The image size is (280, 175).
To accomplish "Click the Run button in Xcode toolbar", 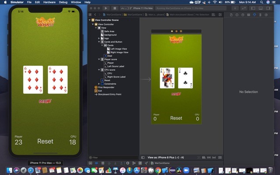I will pos(106,8).
